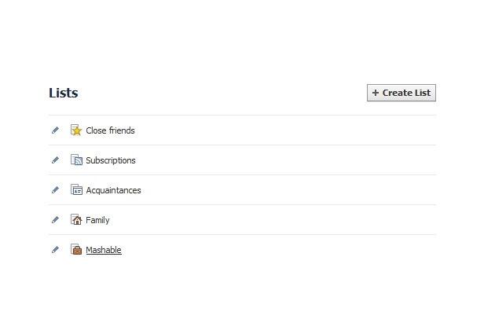The height and width of the screenshot is (334, 484).
Task: Click the briefcase icon for Mashable
Action: point(76,249)
